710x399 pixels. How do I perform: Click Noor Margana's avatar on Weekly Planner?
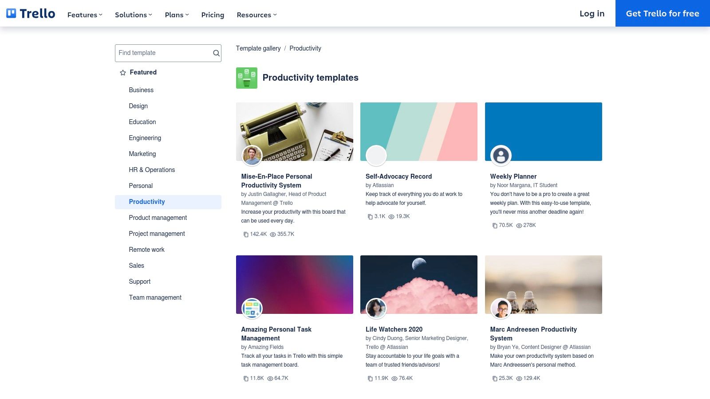pyautogui.click(x=501, y=156)
